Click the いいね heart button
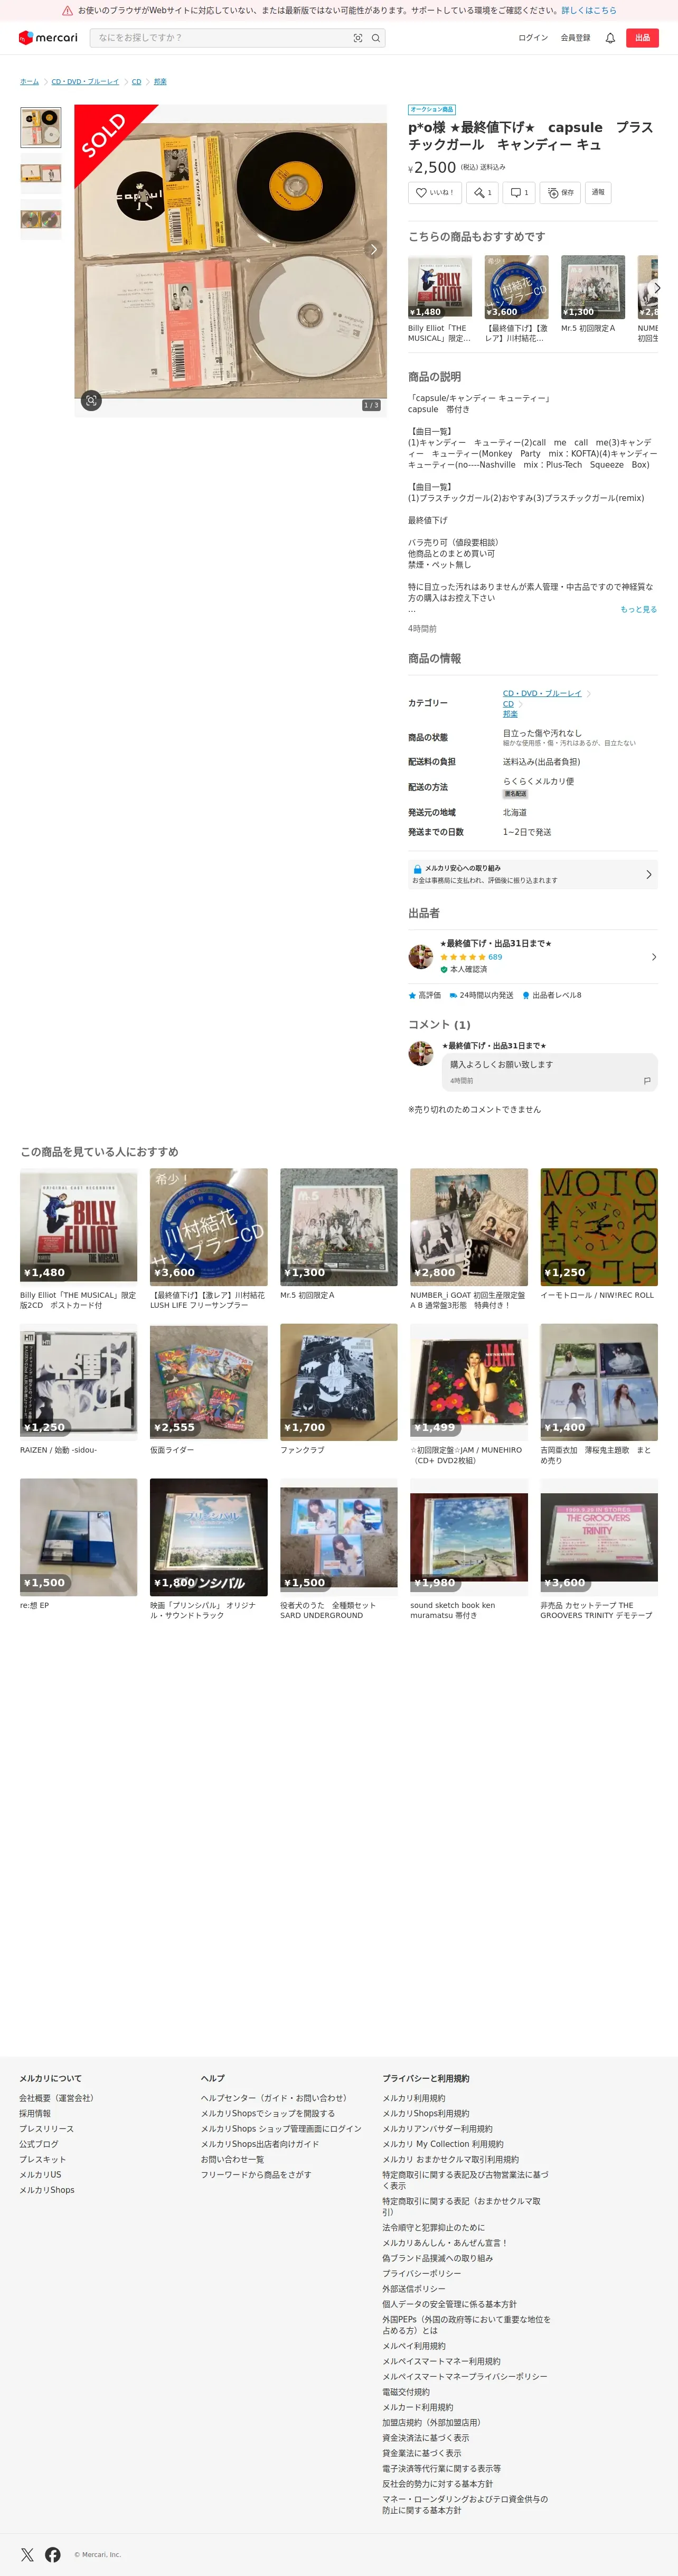Screen dimensions: 678x2576 click(435, 193)
